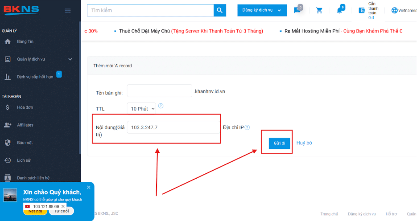This screenshot has width=417, height=221.
Task: Open the notifications bell icon
Action: click(339, 10)
